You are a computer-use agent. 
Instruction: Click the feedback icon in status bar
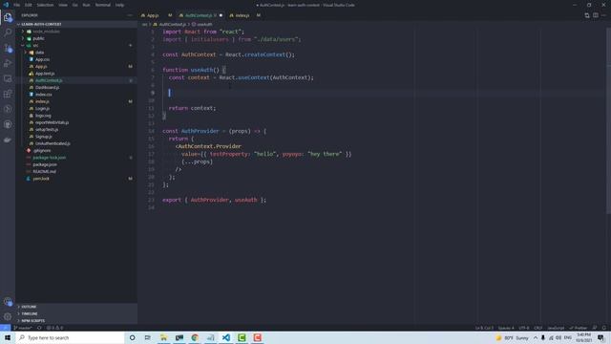pyautogui.click(x=595, y=328)
